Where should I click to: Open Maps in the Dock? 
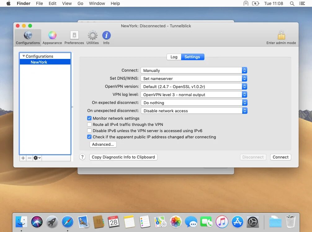click(160, 222)
